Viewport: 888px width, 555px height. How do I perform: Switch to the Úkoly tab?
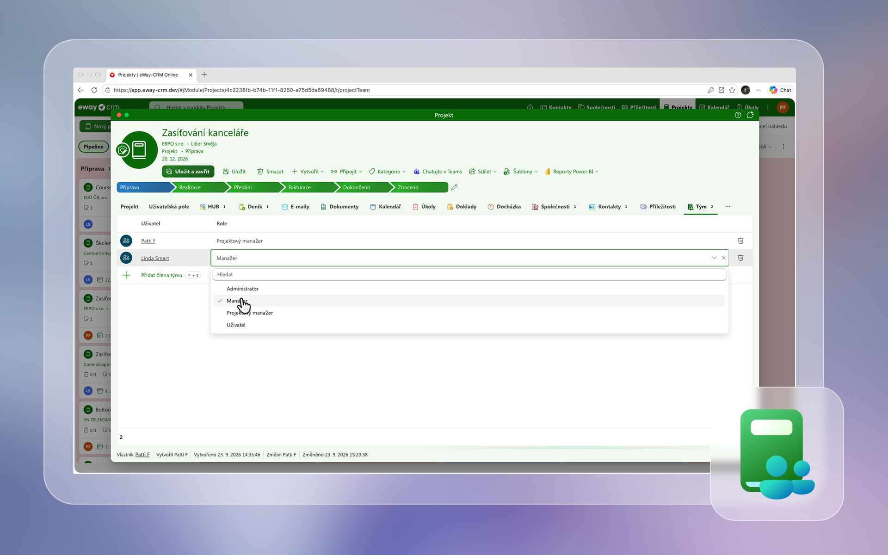(424, 207)
